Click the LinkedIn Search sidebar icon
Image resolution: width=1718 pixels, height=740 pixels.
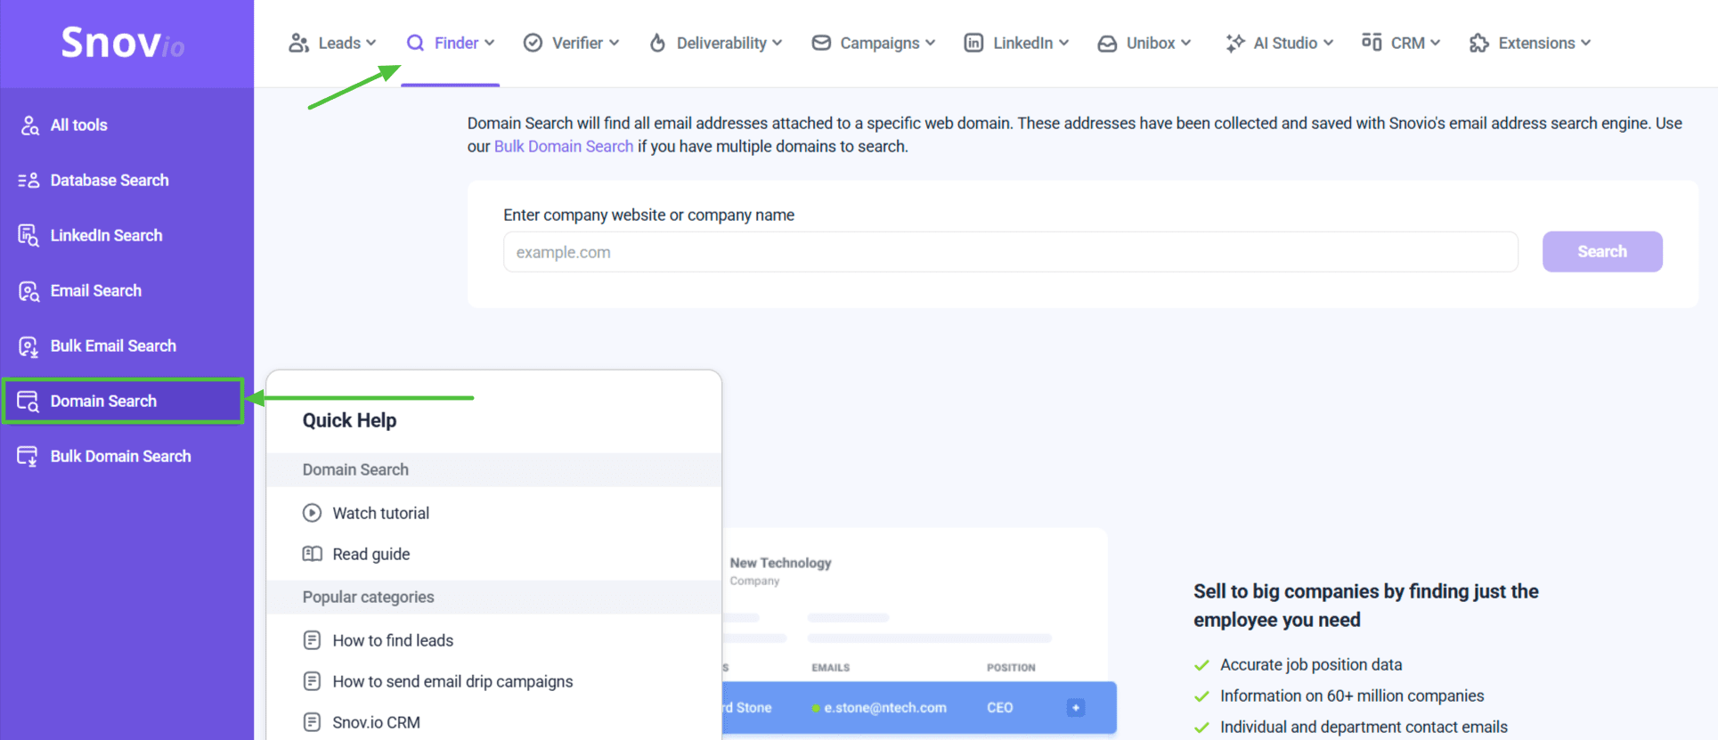coord(28,236)
